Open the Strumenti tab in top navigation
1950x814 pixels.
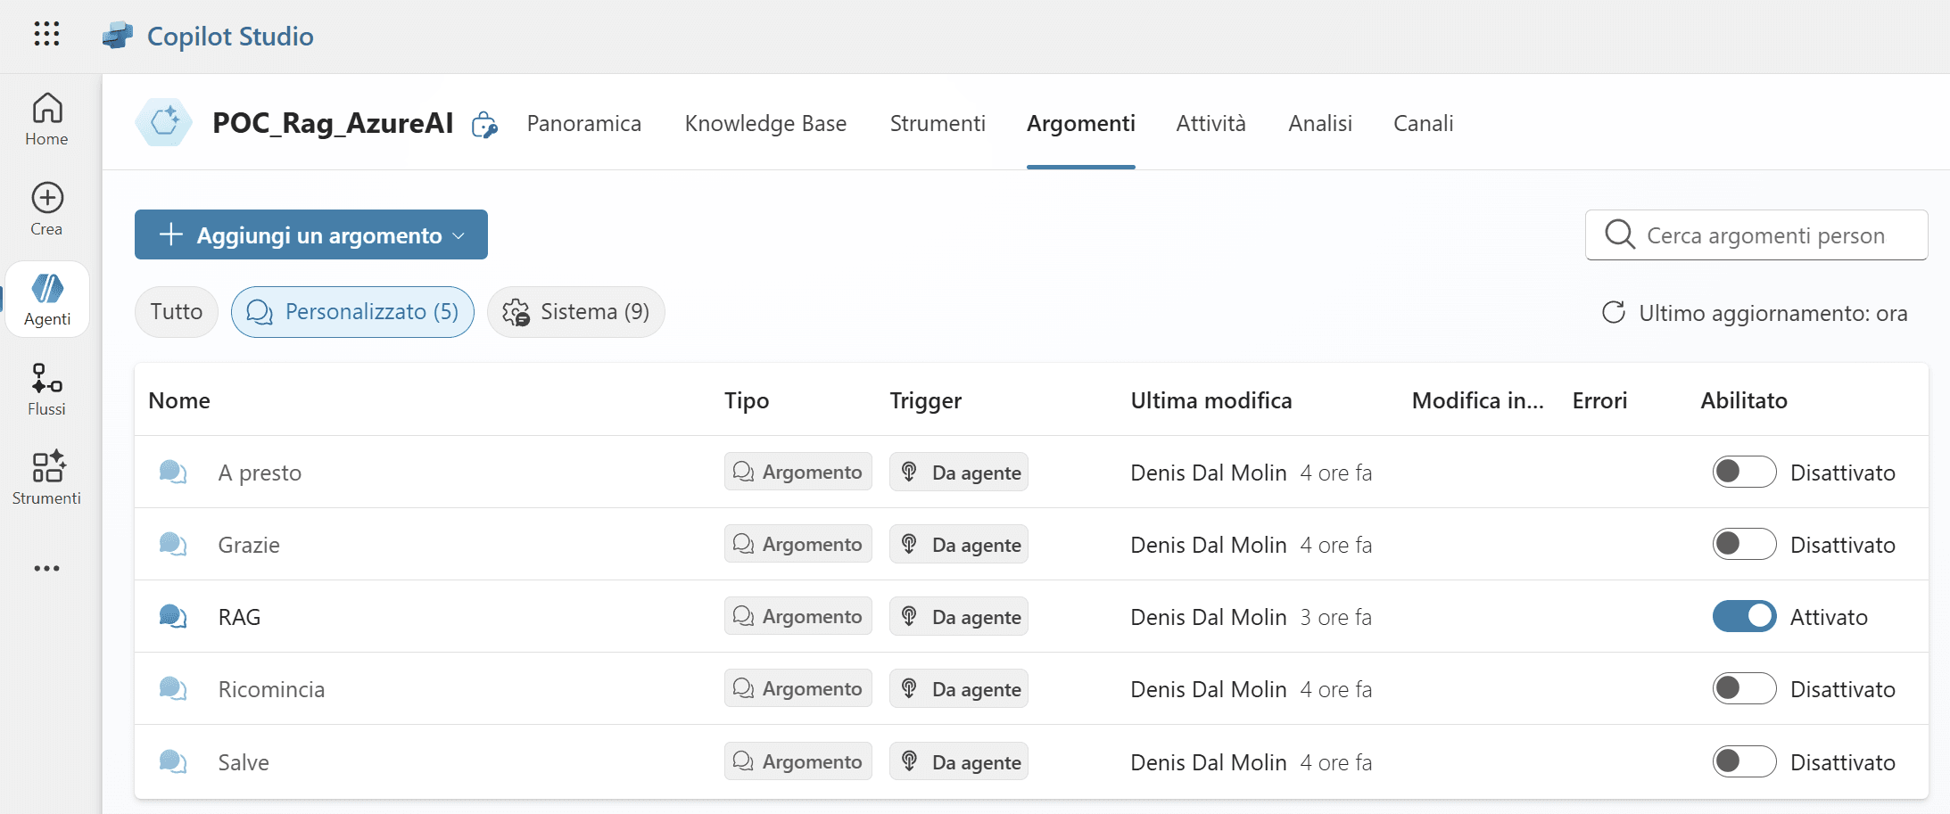[x=938, y=123]
